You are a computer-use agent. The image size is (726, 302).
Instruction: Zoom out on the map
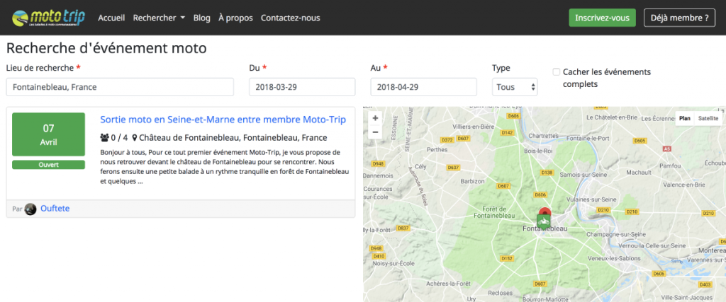375,132
